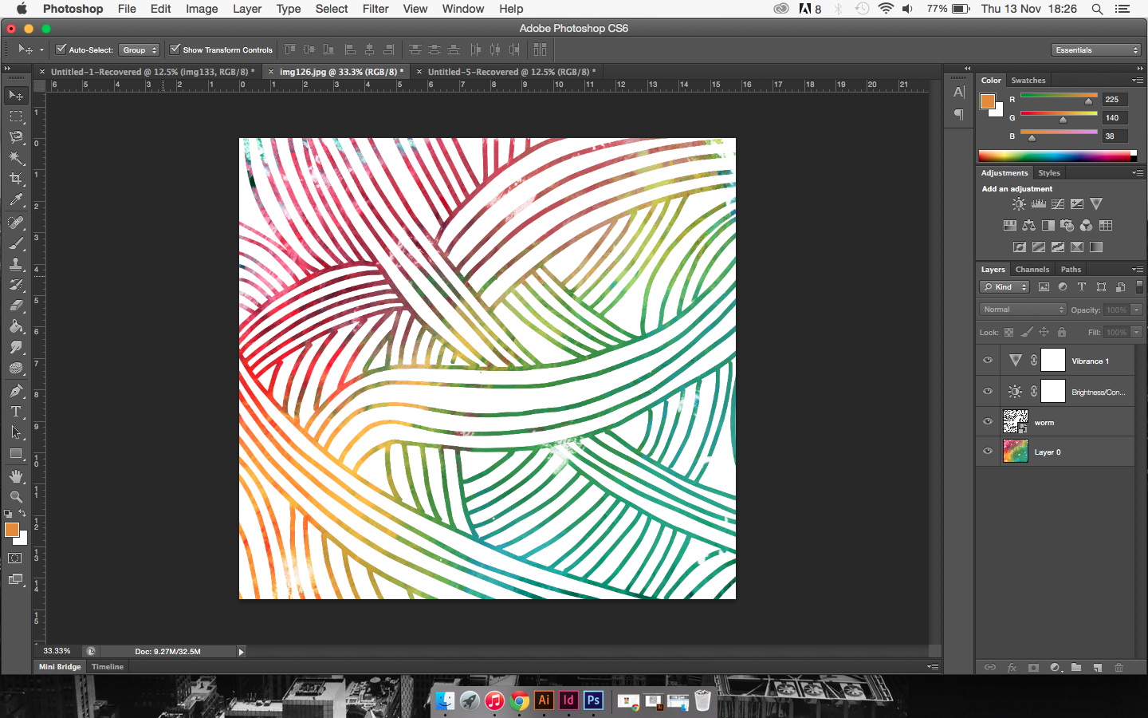Switch to the Swatches tab

[x=1028, y=81]
